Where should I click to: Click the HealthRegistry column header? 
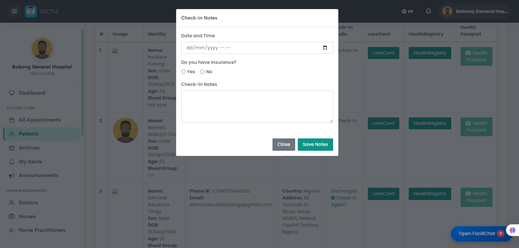(426, 34)
